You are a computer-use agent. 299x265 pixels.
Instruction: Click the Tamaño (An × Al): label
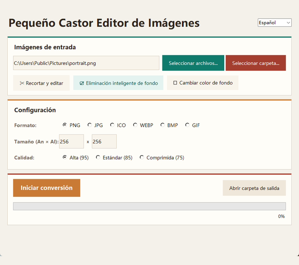36,142
